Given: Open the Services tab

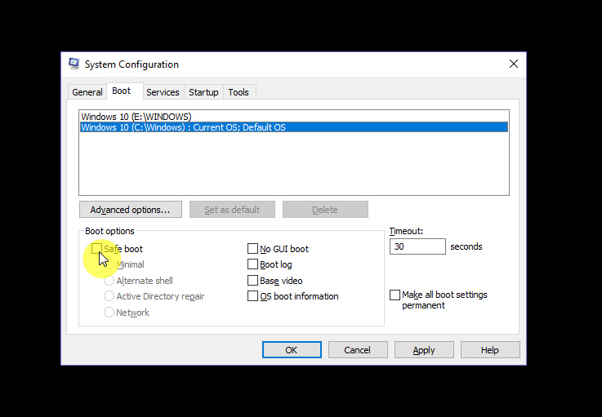Looking at the screenshot, I should coord(163,92).
